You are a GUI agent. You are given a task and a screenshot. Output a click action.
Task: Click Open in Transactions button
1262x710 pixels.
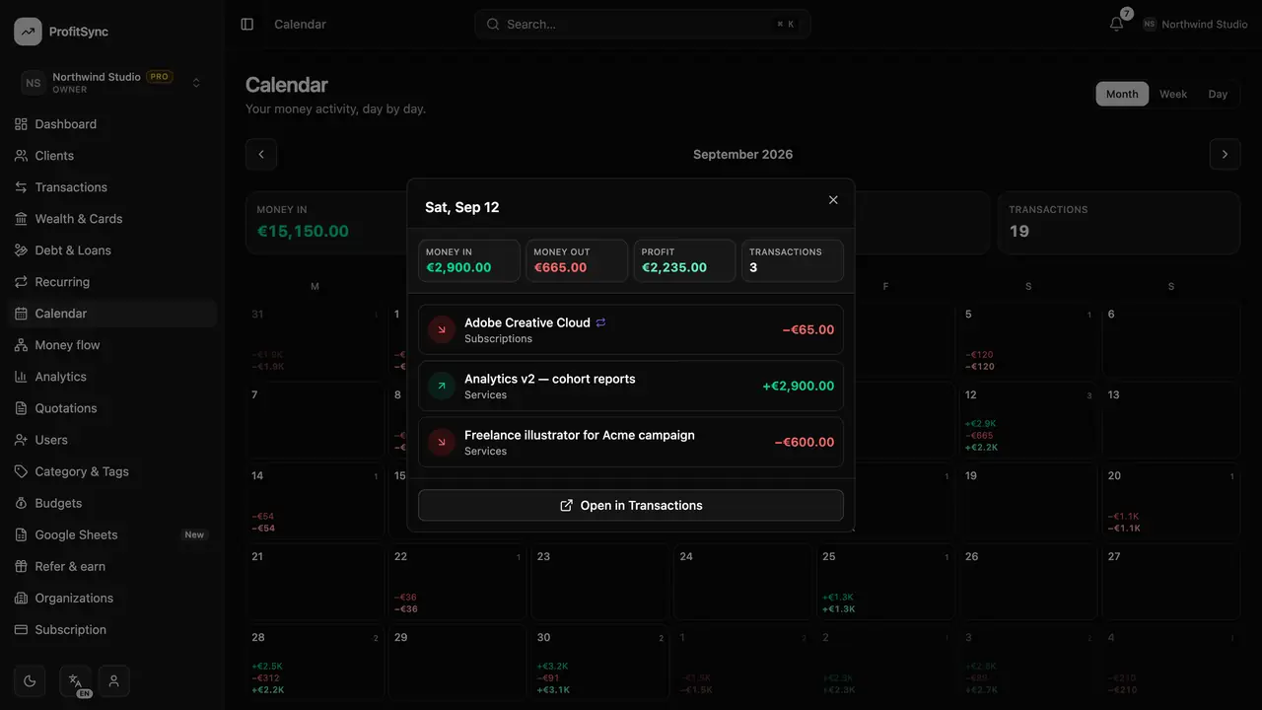coord(631,505)
